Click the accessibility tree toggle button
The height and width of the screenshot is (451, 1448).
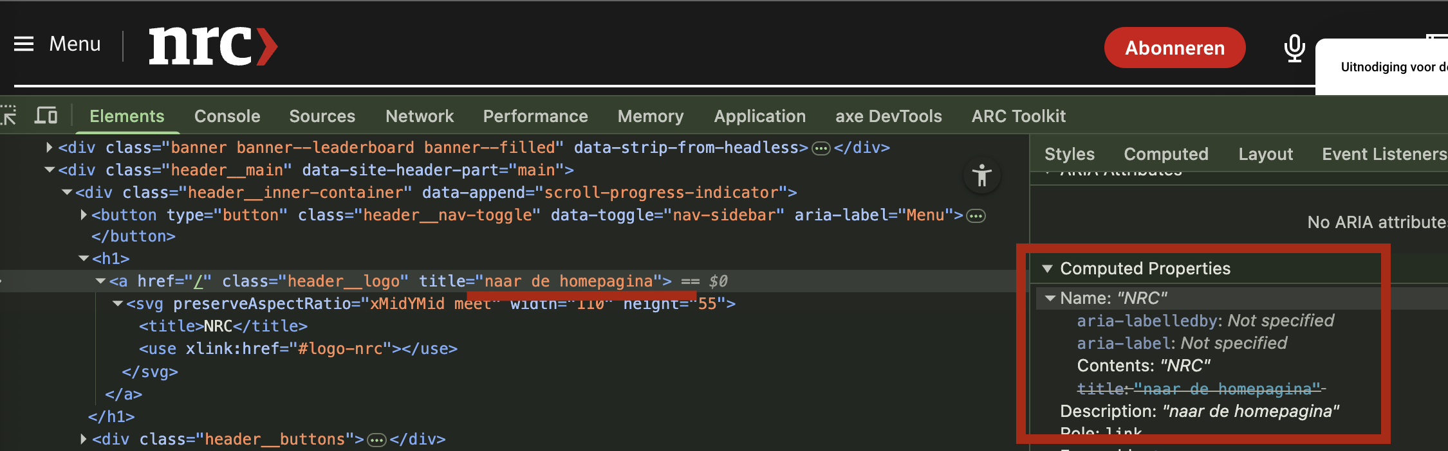pos(981,175)
